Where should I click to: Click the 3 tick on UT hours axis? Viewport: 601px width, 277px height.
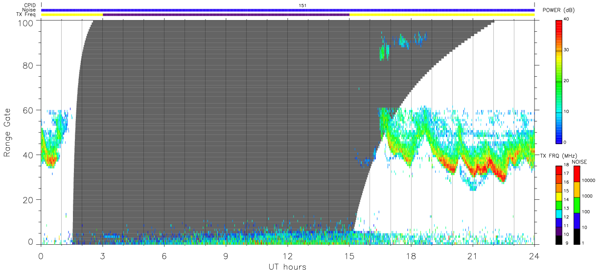(x=103, y=256)
